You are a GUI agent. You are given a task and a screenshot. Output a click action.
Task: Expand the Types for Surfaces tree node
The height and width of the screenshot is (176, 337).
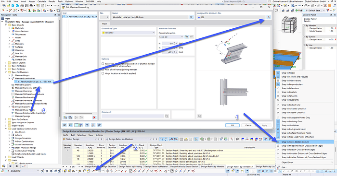point(6,119)
